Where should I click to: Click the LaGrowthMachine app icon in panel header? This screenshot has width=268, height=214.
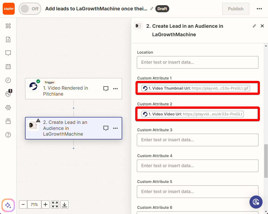(138, 26)
